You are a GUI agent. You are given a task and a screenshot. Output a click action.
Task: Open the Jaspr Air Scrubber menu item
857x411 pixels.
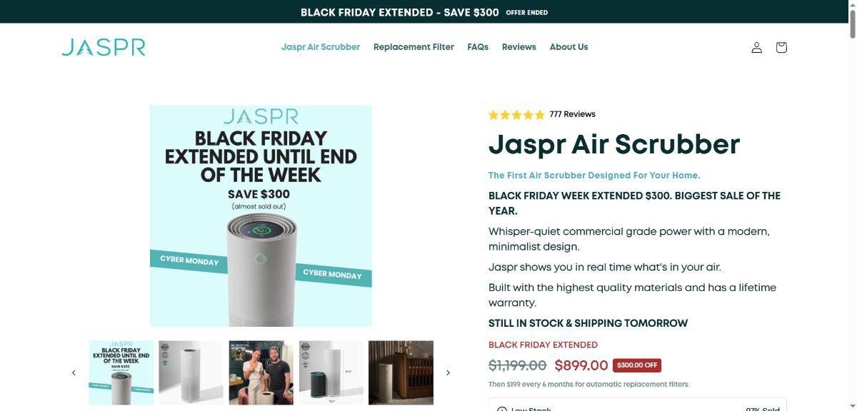click(x=321, y=47)
